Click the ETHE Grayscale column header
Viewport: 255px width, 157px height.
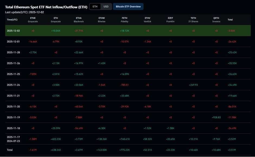[x=33, y=20]
